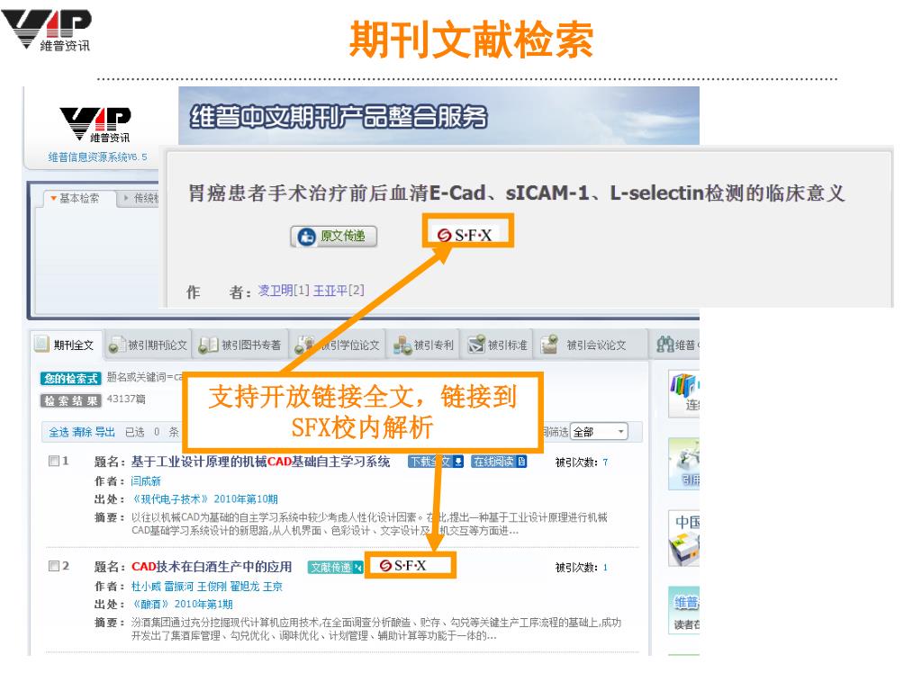This screenshot has width=922, height=691.
Task: Tick checkbox for result 2
Action: coord(53,566)
